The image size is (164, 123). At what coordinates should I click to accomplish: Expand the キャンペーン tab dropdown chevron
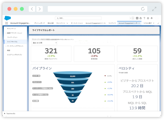coord(67,23)
